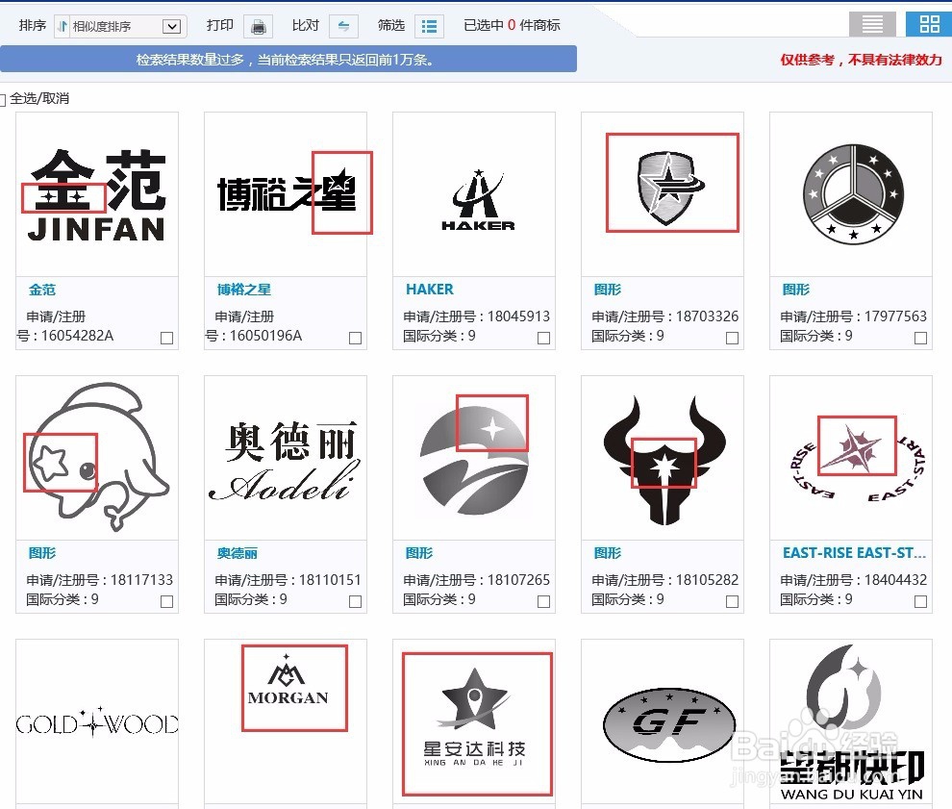Check the box for trademark 18110151
This screenshot has width=952, height=809.
(355, 602)
